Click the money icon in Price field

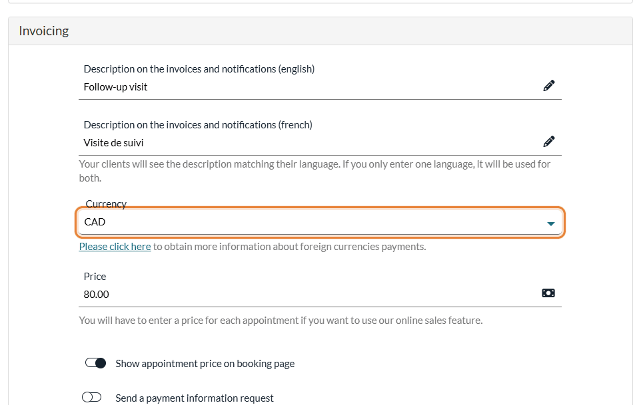[x=548, y=293]
